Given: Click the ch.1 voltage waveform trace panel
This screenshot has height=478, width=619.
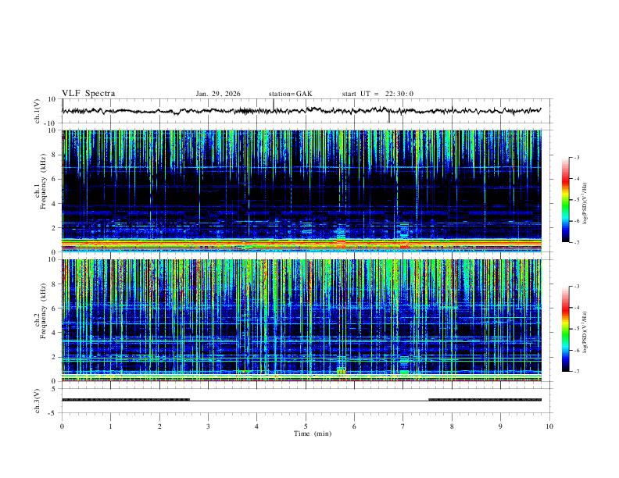Looking at the screenshot, I should (x=306, y=111).
